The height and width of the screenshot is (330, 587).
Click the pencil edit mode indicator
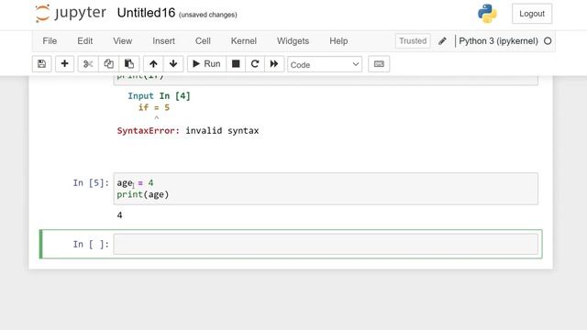(442, 41)
